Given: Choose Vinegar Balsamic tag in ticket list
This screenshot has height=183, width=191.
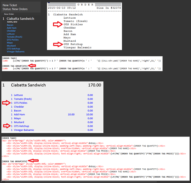Looking at the screenshot, I should (16, 52).
